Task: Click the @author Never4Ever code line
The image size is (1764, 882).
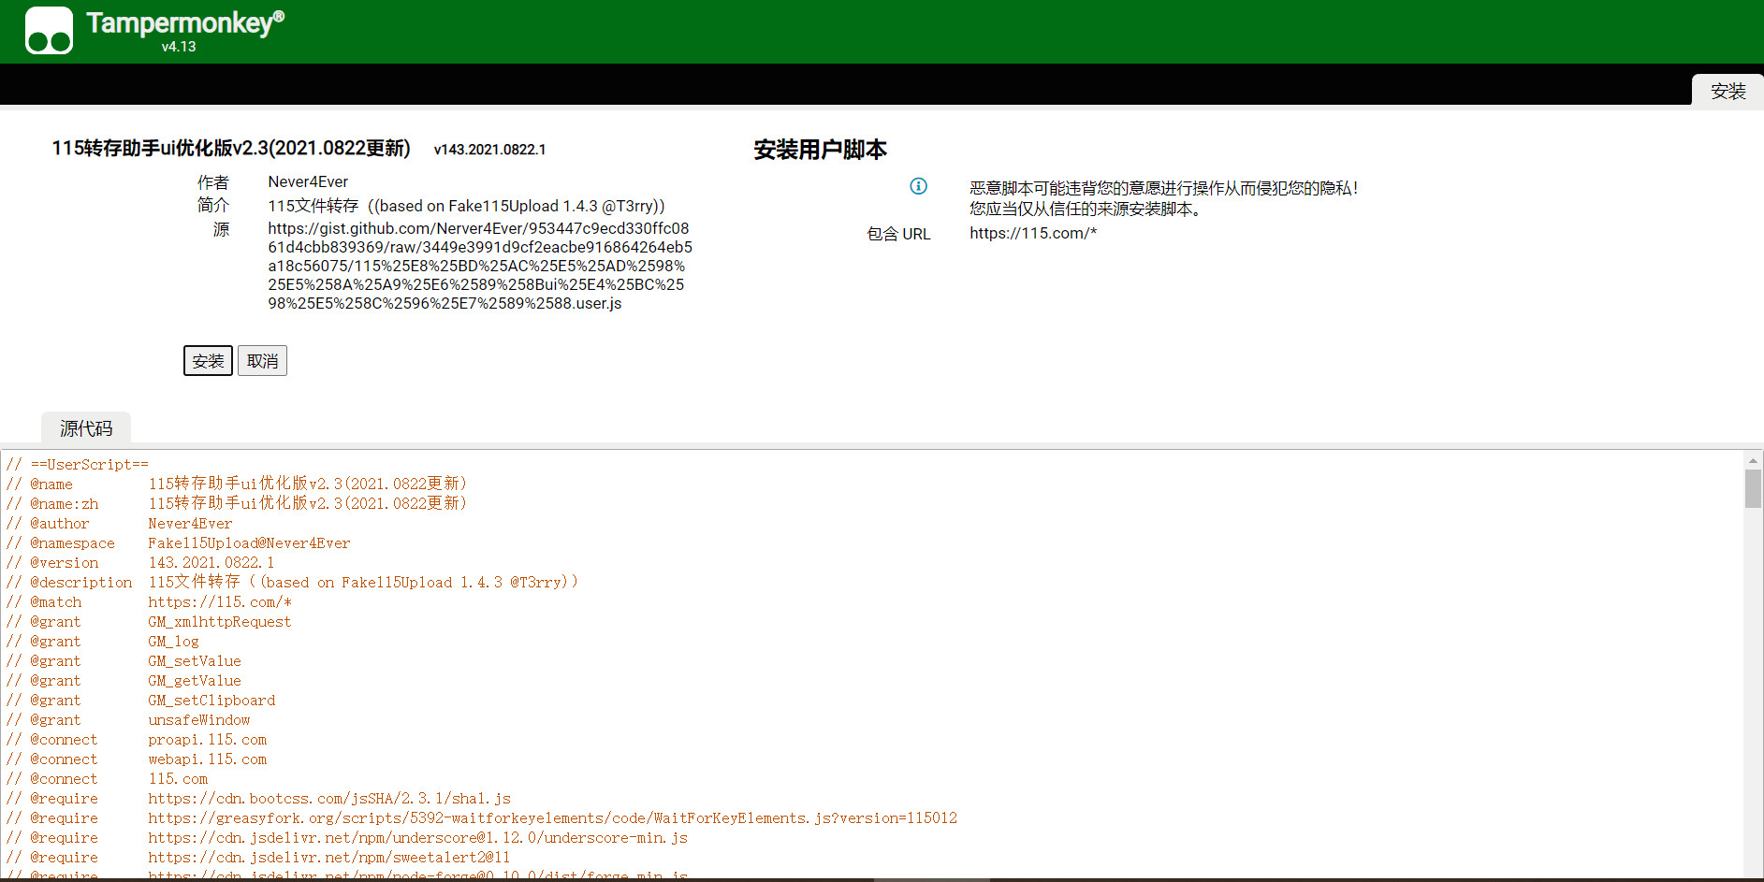Action: [x=119, y=524]
